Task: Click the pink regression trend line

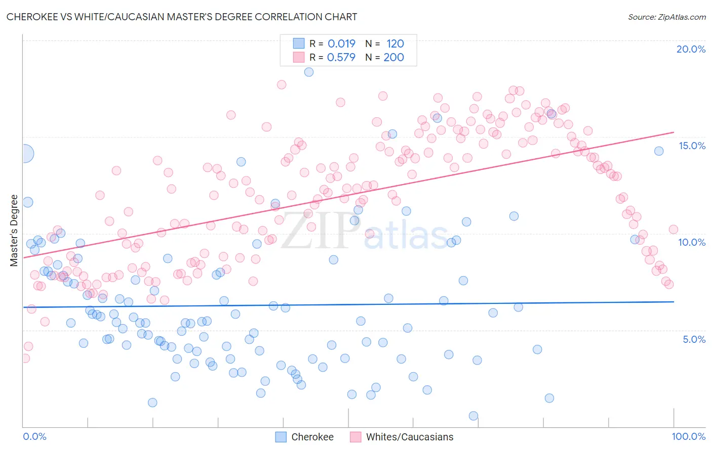Action: pos(348,195)
